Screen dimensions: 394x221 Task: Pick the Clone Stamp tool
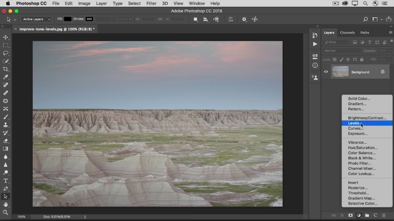tap(6, 125)
